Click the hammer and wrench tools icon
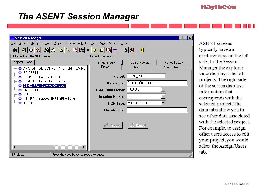This screenshot has width=259, height=194. [x=132, y=50]
